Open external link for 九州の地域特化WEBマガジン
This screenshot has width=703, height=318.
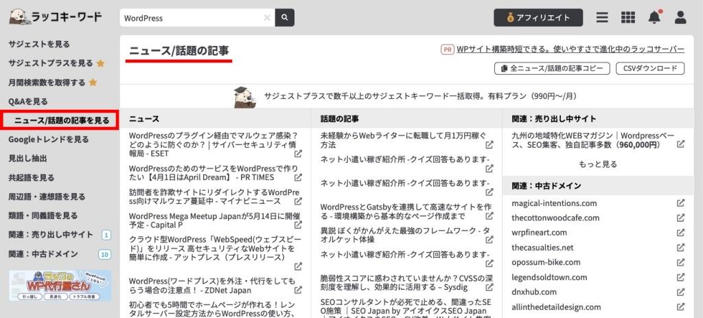click(x=680, y=144)
